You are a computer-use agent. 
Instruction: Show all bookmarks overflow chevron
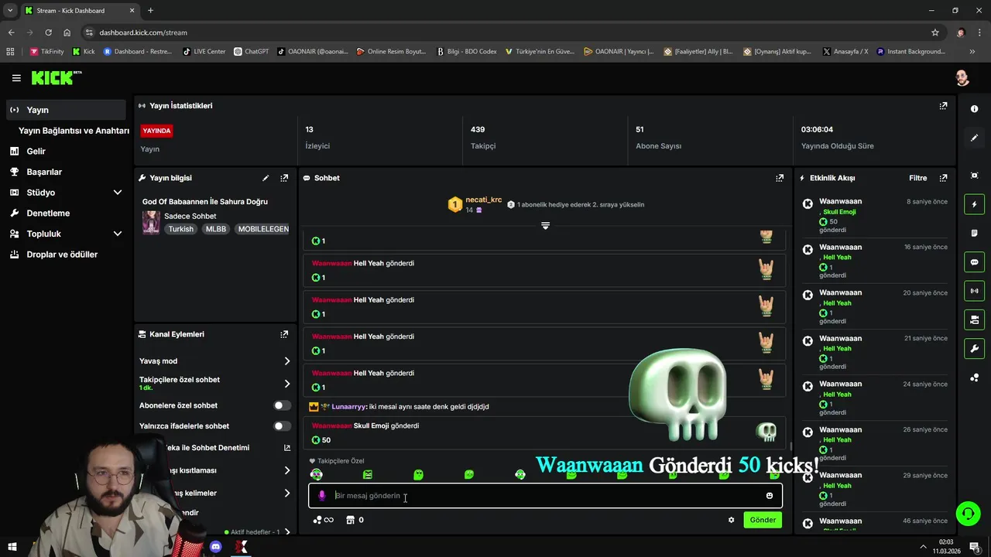[971, 52]
